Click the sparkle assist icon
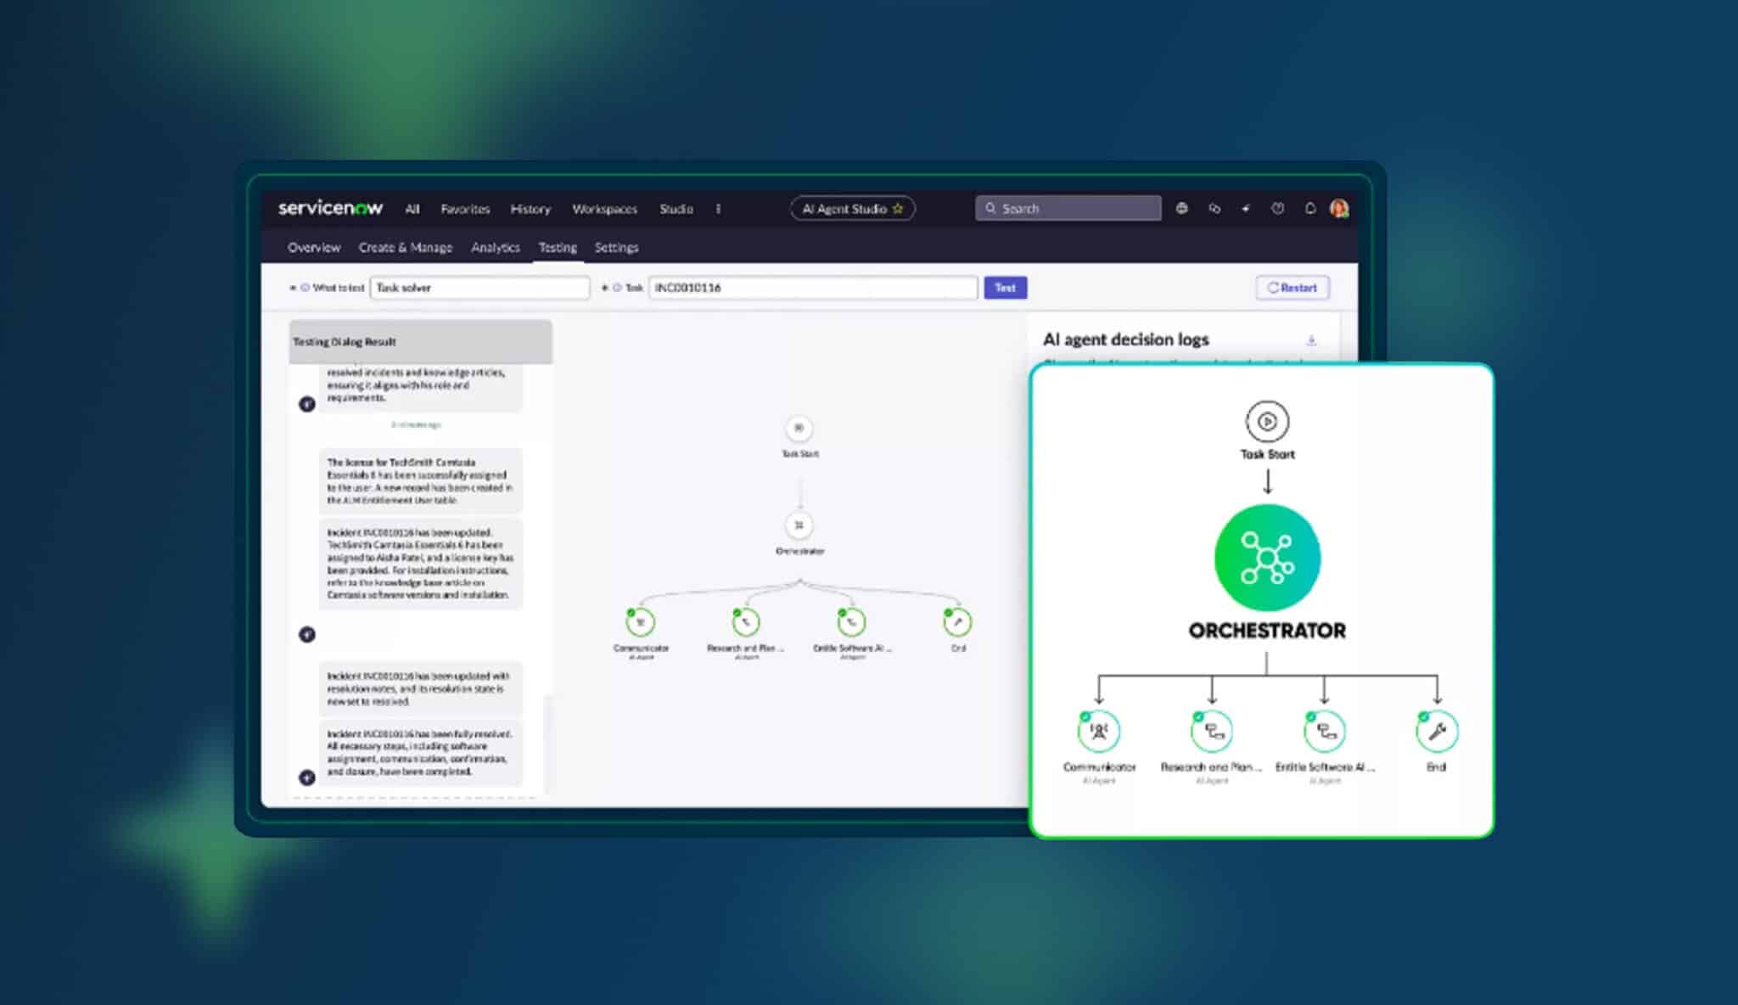 point(1246,208)
